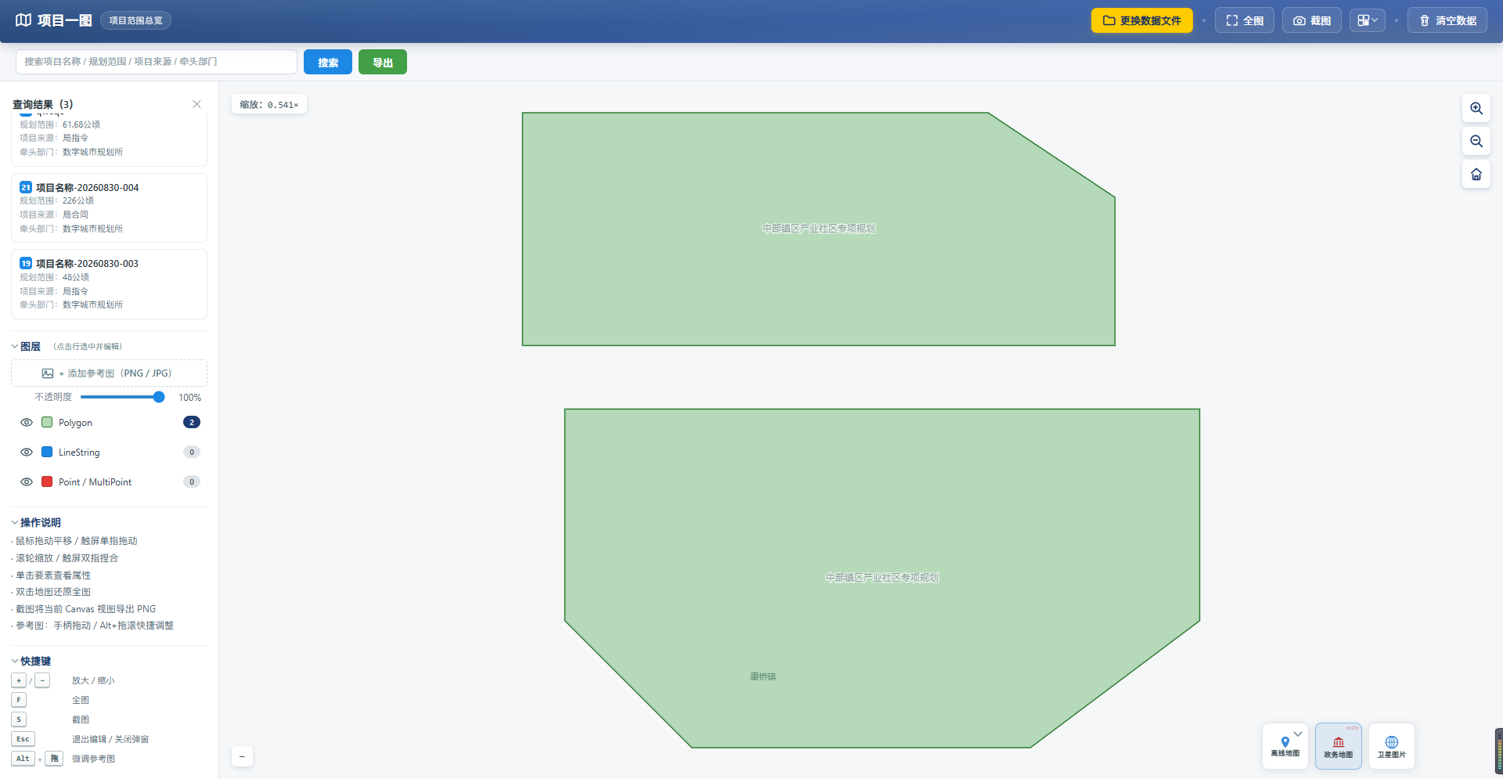Click the map zoom-out magnifier icon
Image resolution: width=1503 pixels, height=779 pixels.
coord(1476,141)
